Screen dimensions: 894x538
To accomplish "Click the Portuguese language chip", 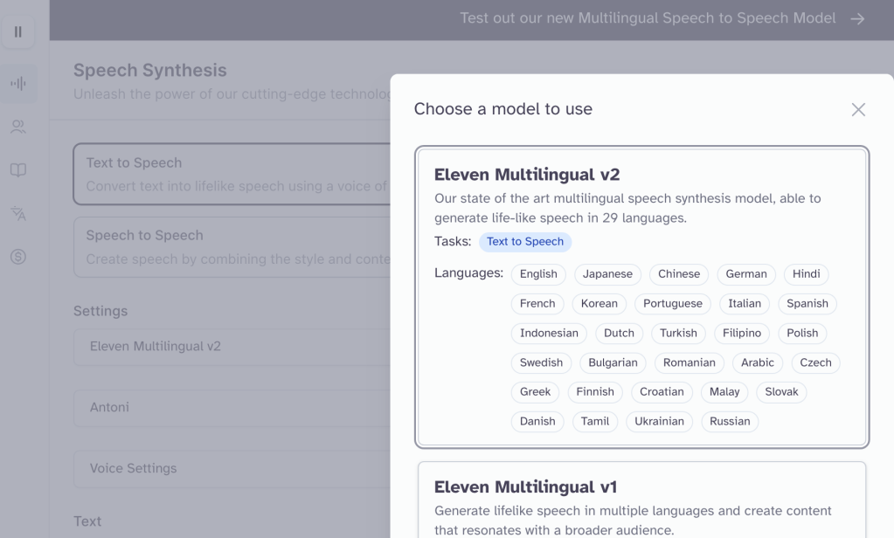I will coord(673,304).
